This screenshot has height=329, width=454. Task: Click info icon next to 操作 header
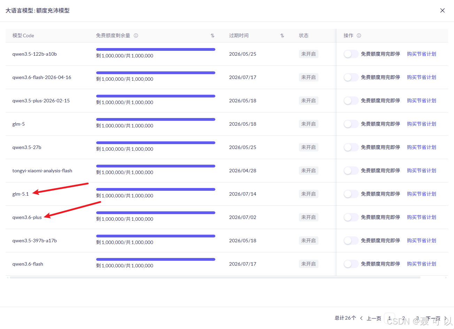(x=359, y=36)
